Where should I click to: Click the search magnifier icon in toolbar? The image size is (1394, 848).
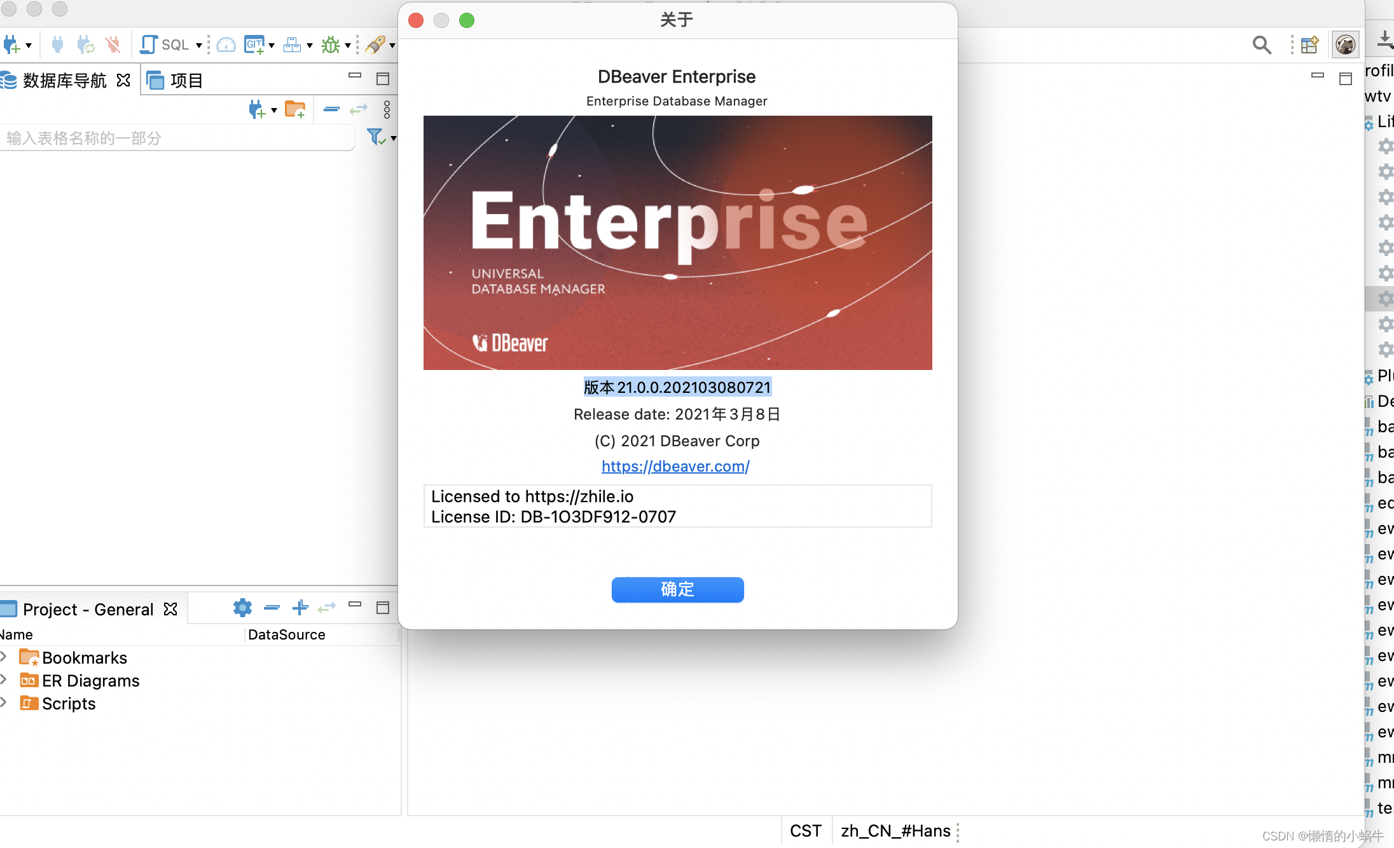click(1262, 45)
